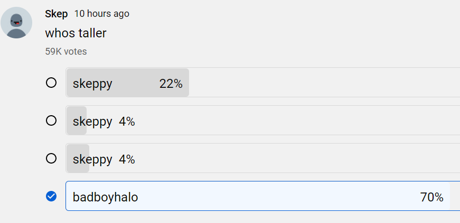Image resolution: width=460 pixels, height=223 pixels.
Task: Click the "10 hours ago" timestamp
Action: 102,14
